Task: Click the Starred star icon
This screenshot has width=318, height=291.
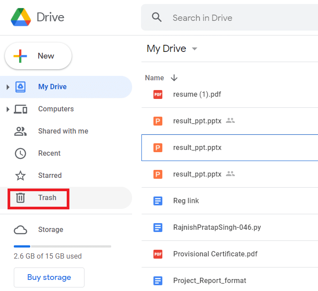Action: coord(20,176)
